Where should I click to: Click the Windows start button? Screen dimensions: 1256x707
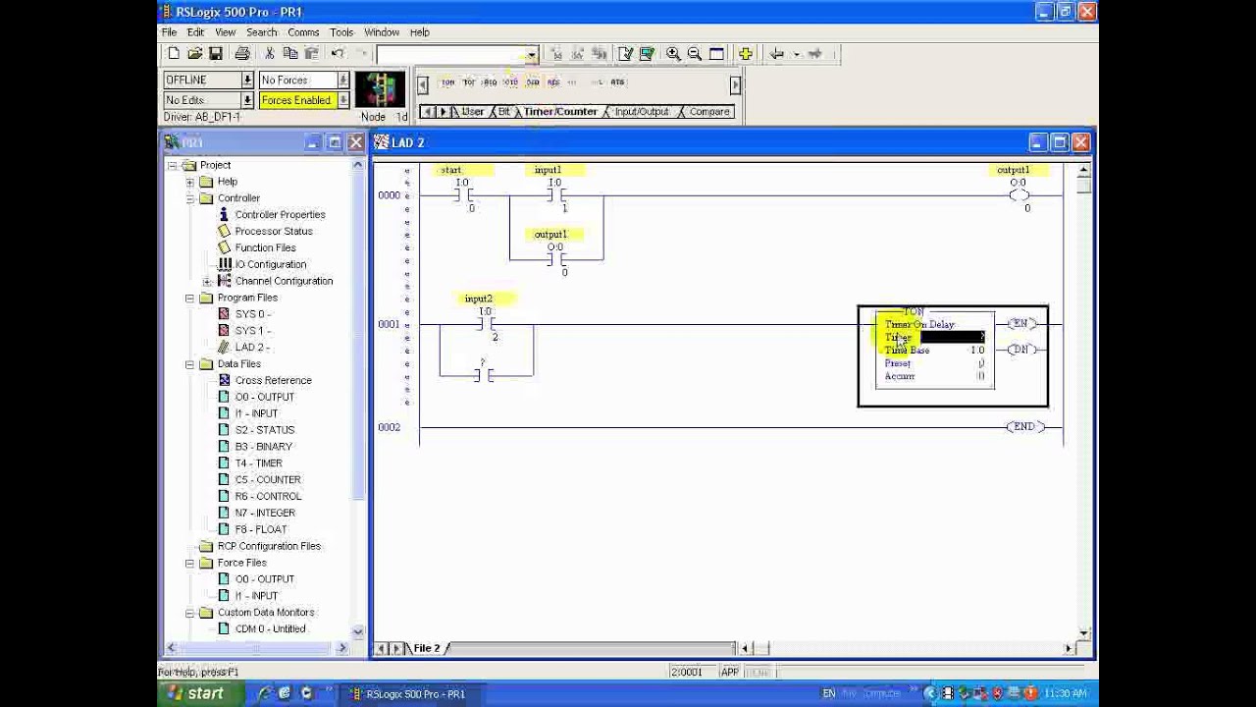click(x=195, y=693)
